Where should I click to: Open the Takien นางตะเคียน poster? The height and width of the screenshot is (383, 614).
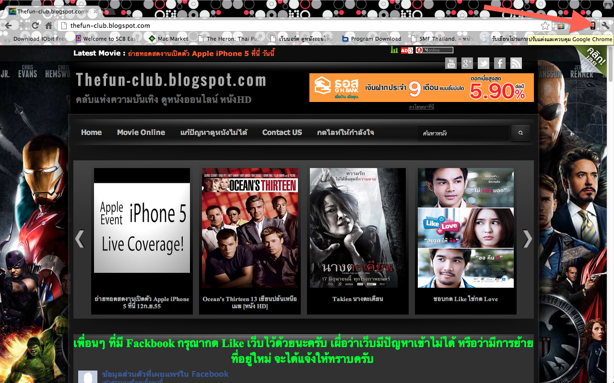coord(358,228)
